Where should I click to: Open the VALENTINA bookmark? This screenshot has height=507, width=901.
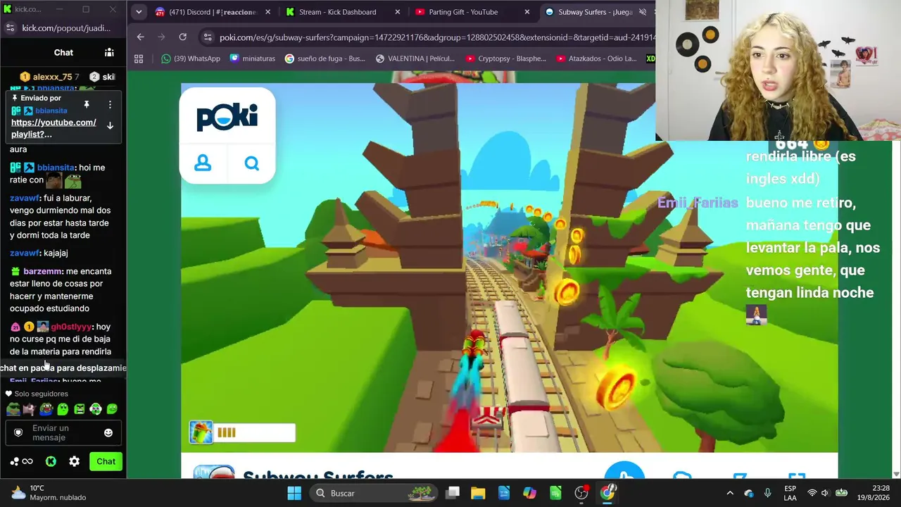point(415,58)
